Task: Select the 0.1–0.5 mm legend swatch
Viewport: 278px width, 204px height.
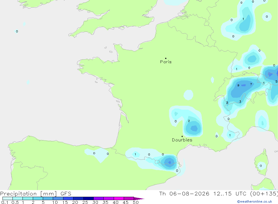Action: (8, 198)
